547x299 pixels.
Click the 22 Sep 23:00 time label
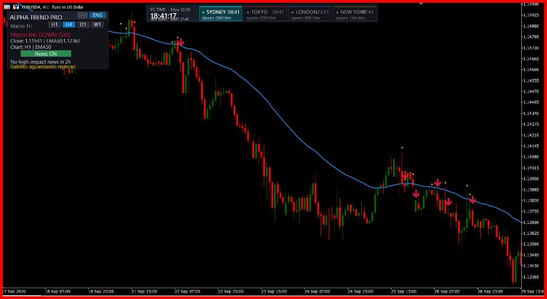tap(231, 292)
